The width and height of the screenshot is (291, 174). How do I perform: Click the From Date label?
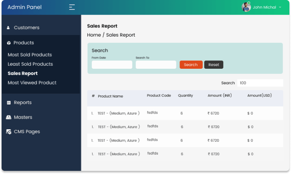point(98,58)
